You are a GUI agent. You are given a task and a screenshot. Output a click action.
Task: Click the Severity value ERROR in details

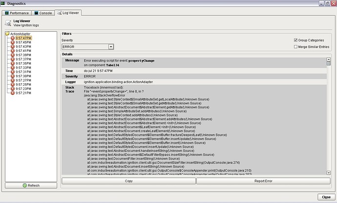pyautogui.click(x=90, y=76)
